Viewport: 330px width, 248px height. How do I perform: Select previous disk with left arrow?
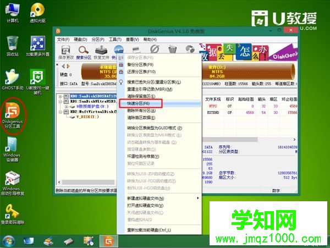[64, 66]
